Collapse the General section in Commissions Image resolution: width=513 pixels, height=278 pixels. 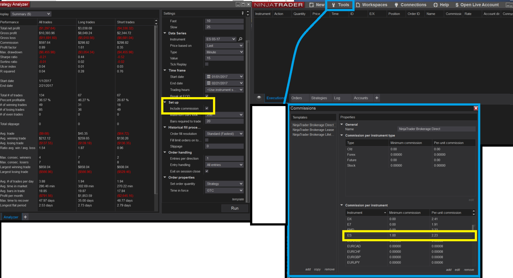[x=342, y=124]
